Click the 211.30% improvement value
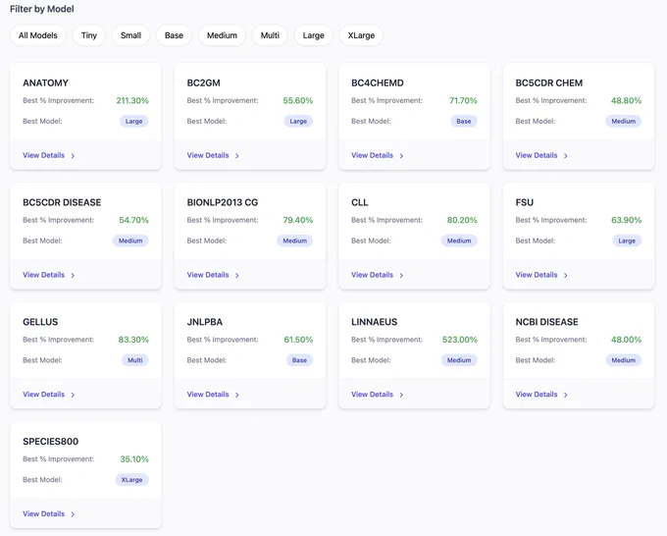Viewport: 667px width, 536px height. tap(132, 101)
